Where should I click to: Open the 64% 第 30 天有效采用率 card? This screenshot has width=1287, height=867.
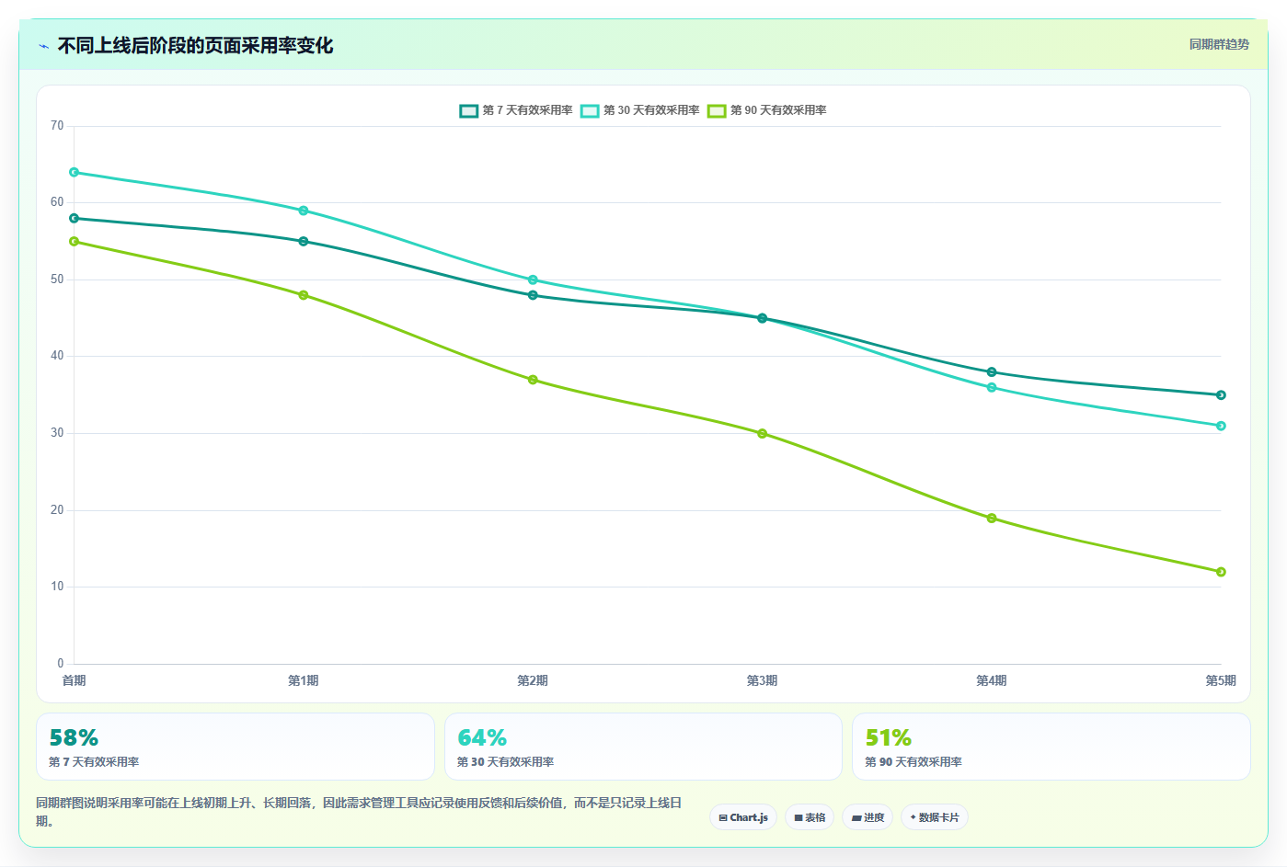click(x=643, y=747)
